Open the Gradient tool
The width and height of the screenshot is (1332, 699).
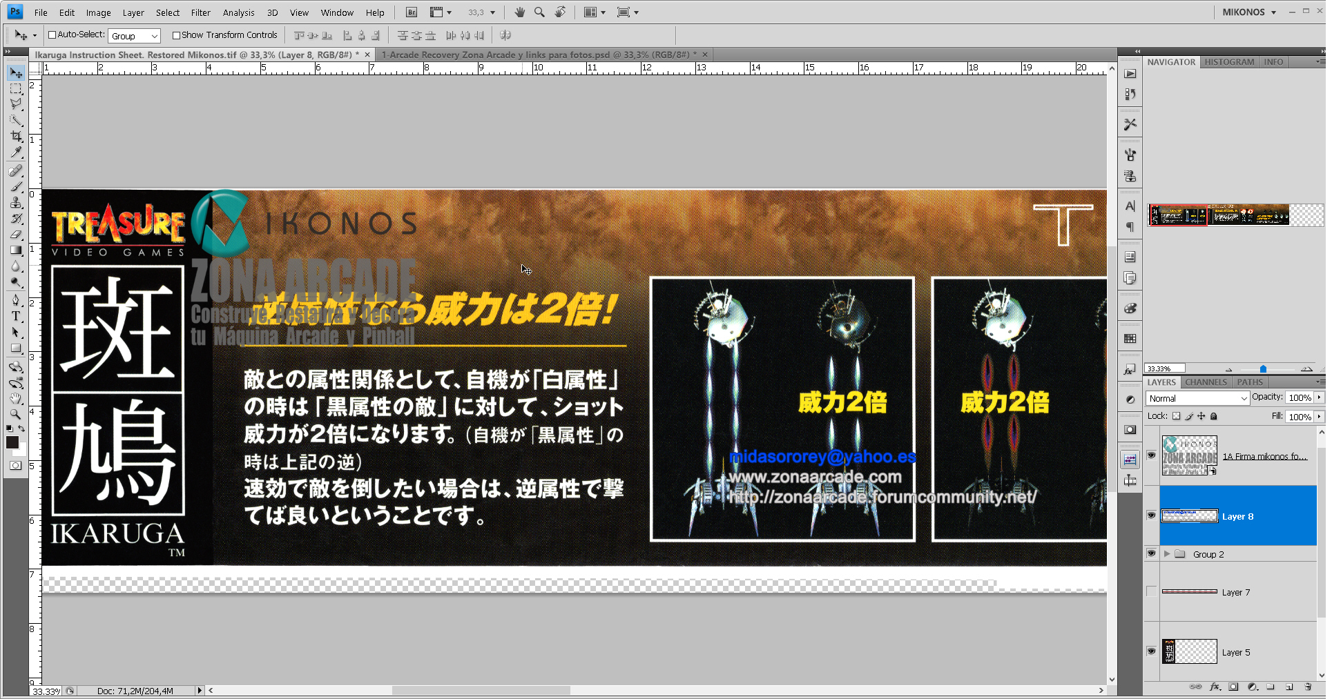click(15, 250)
